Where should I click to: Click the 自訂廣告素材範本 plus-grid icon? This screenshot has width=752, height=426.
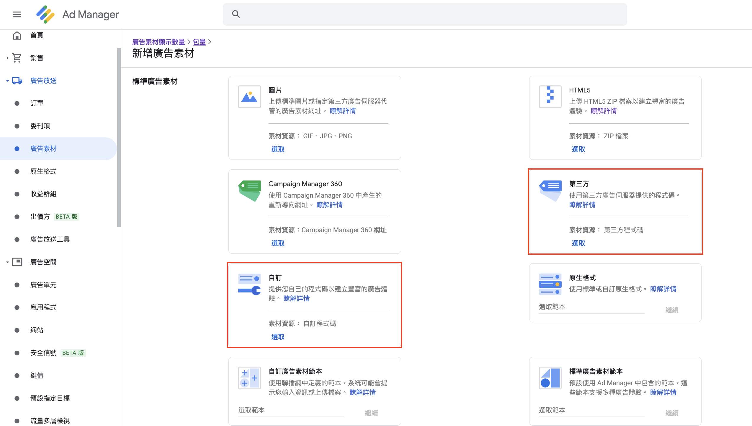click(249, 378)
